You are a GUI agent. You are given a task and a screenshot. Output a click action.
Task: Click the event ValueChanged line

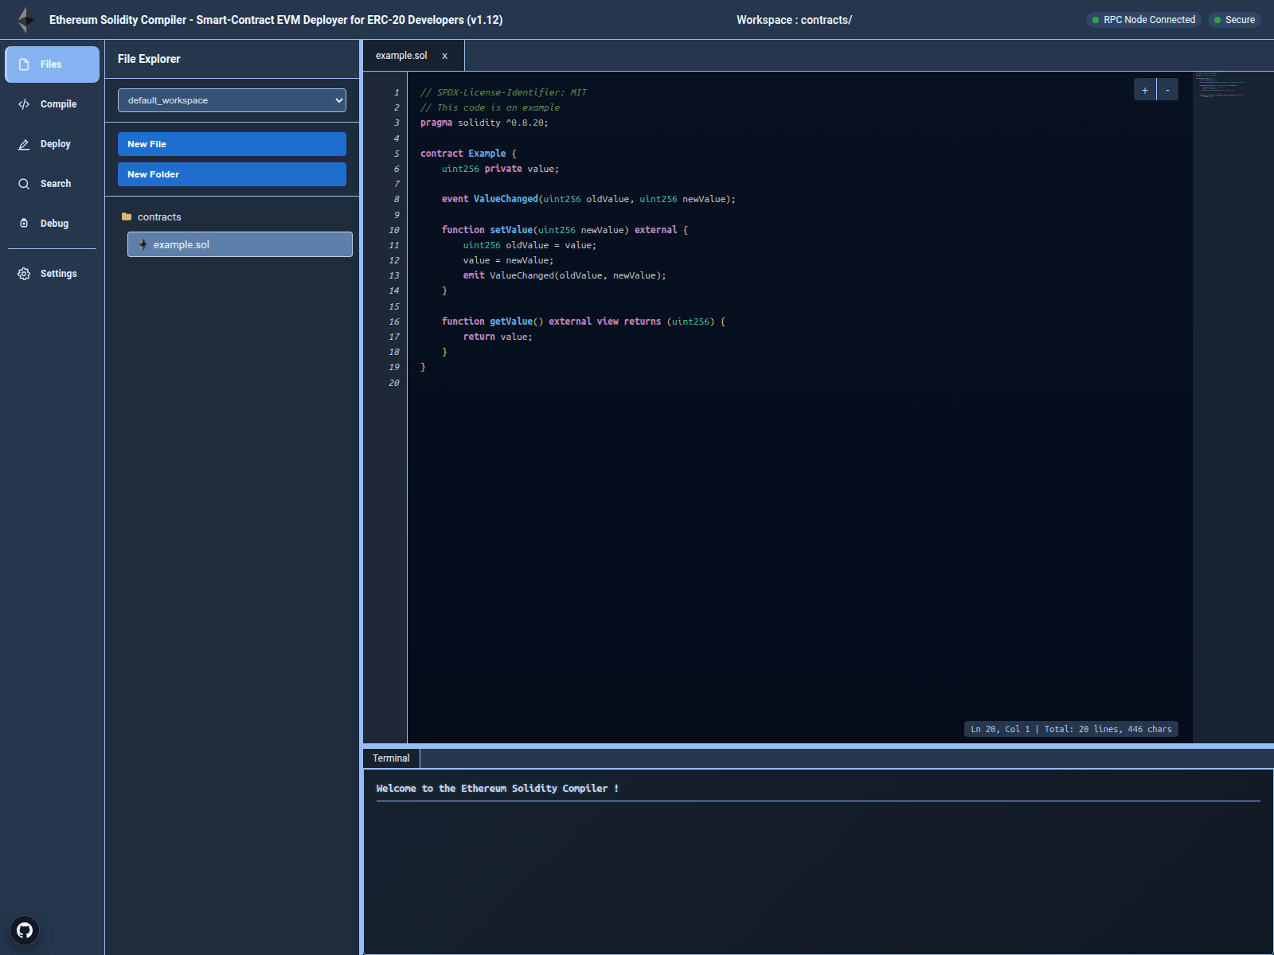click(588, 199)
